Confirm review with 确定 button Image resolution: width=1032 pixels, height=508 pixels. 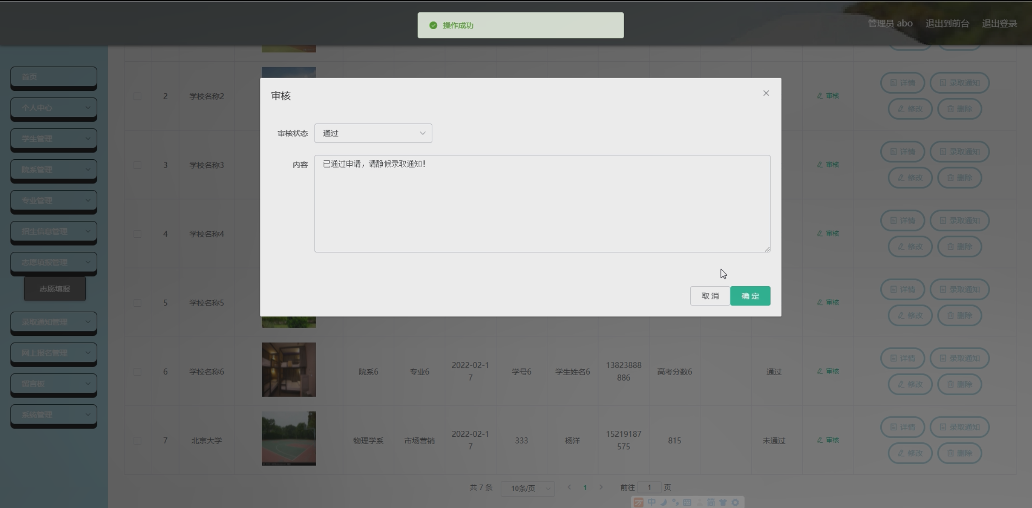point(750,296)
